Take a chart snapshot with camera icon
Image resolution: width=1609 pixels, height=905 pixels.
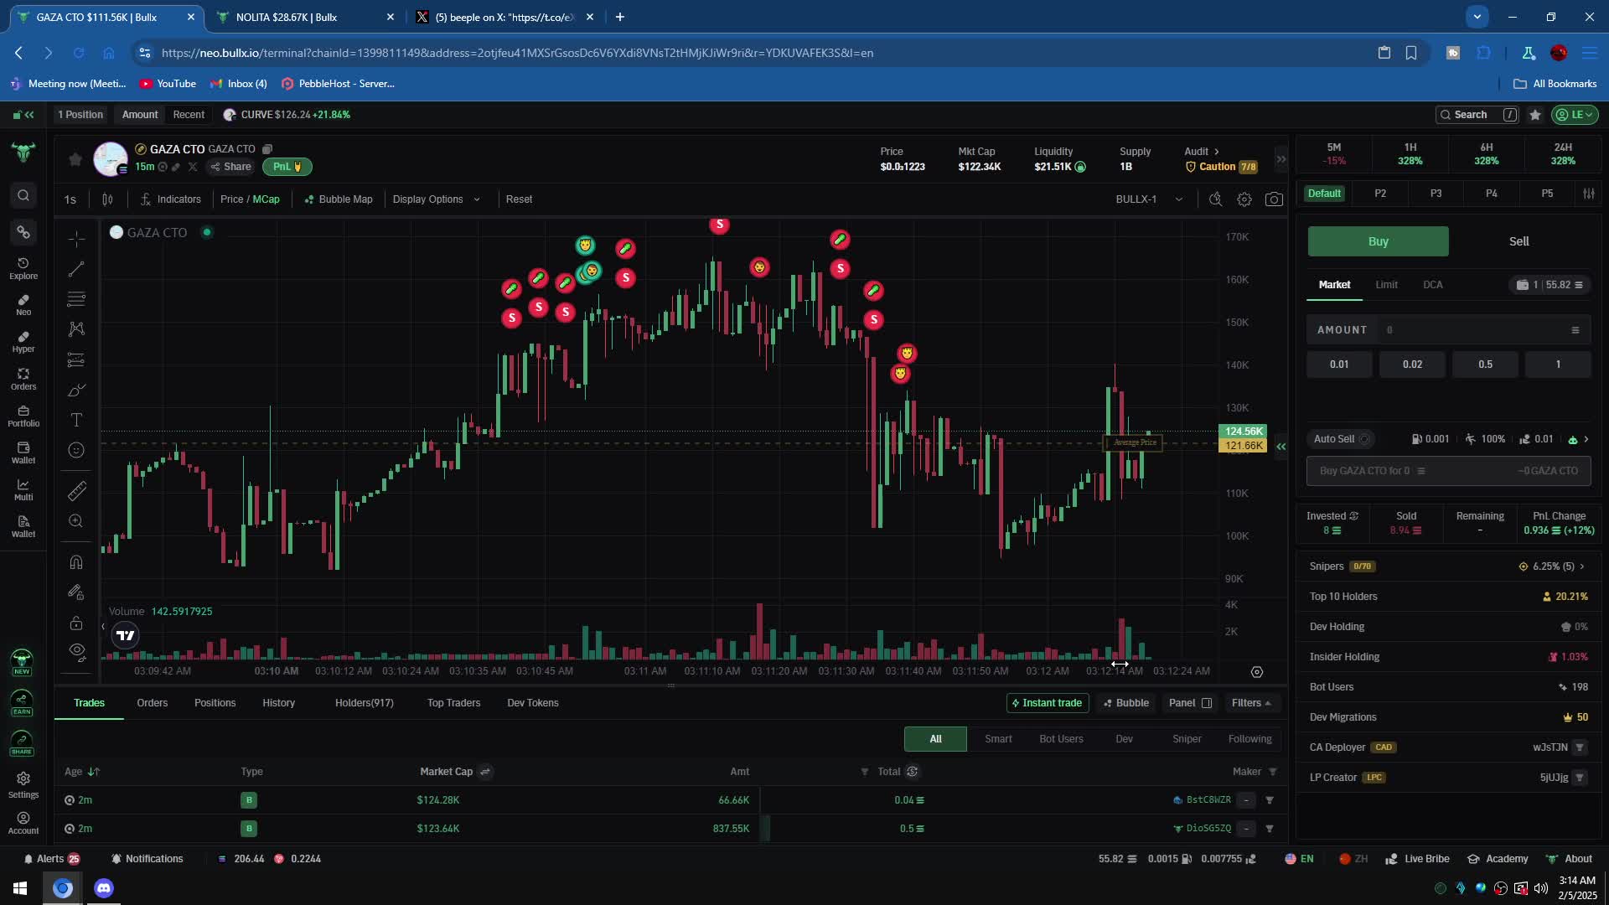coord(1274,199)
